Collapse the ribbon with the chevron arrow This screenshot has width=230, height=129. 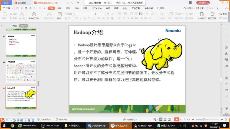(226, 8)
